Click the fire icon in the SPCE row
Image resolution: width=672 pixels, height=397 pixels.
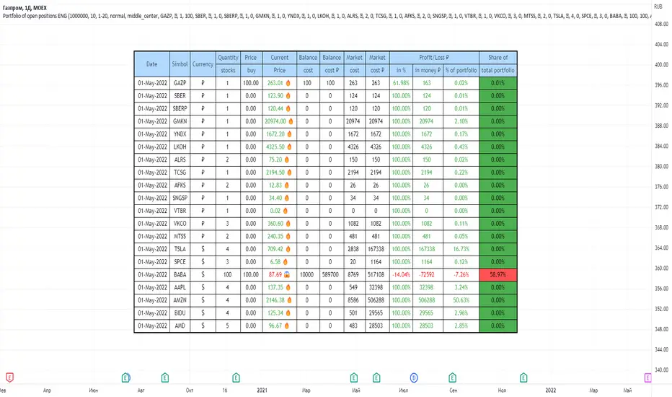click(286, 262)
